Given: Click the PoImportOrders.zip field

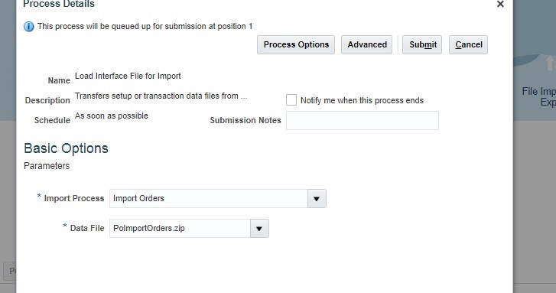Looking at the screenshot, I should (x=180, y=229).
